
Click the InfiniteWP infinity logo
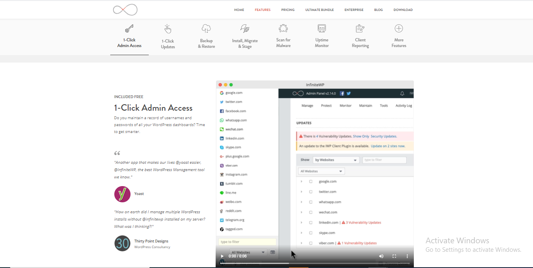[125, 10]
